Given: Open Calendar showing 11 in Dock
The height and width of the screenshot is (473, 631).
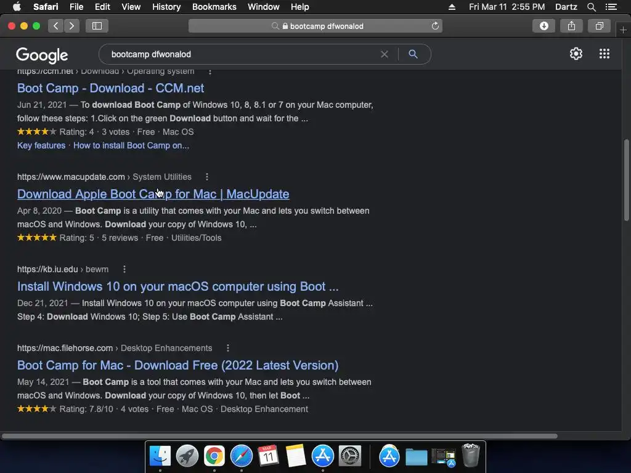Looking at the screenshot, I should tap(269, 456).
